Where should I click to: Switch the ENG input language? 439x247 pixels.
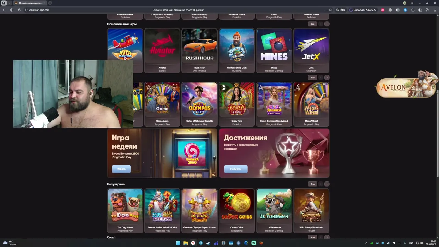pos(411,243)
